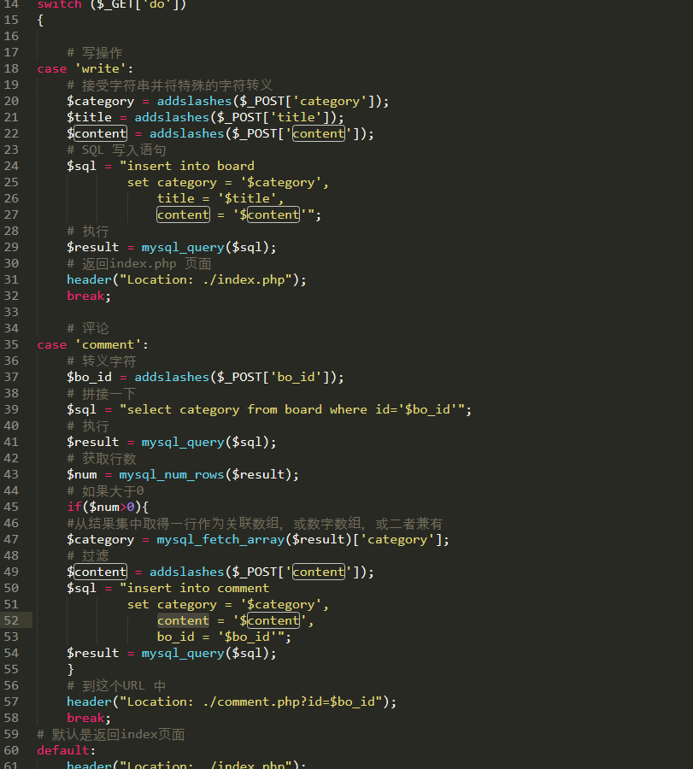Image resolution: width=693 pixels, height=769 pixels.
Task: Click the comment starting "#从结果集中取得一行"
Action: pos(255,523)
